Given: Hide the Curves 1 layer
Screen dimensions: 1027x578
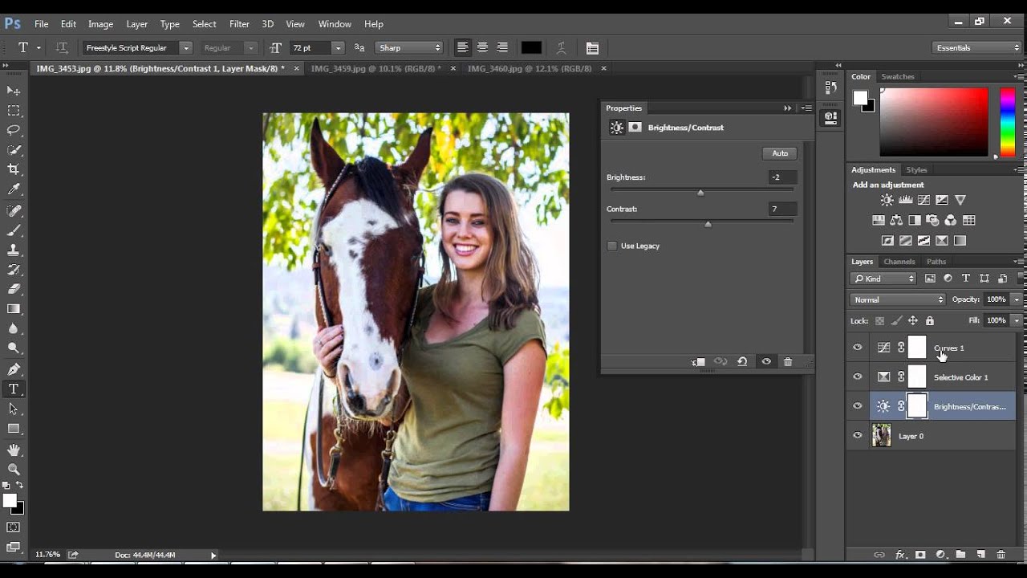Looking at the screenshot, I should [x=858, y=348].
